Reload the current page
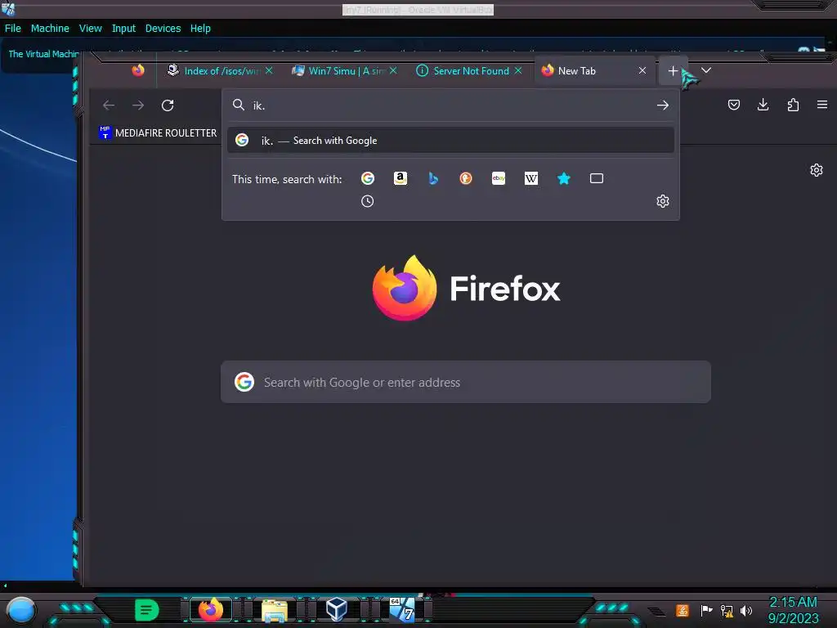The height and width of the screenshot is (628, 837). [168, 105]
